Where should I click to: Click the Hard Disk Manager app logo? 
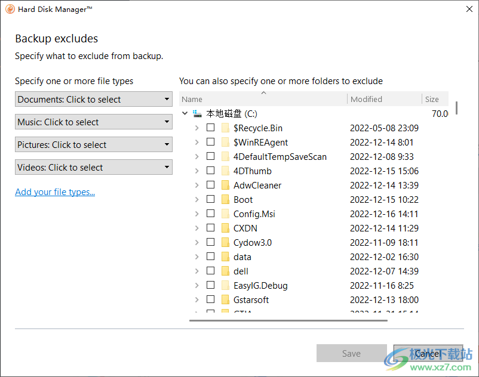click(10, 9)
